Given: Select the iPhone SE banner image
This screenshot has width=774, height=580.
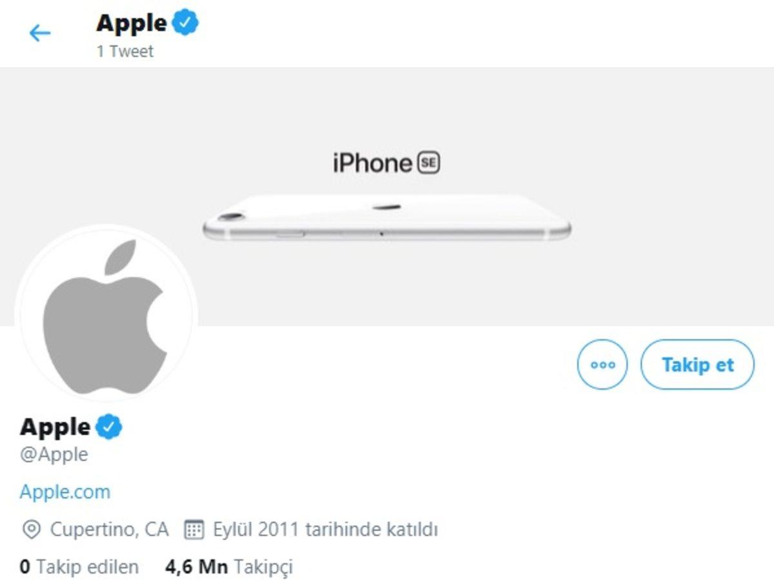Looking at the screenshot, I should tap(387, 213).
